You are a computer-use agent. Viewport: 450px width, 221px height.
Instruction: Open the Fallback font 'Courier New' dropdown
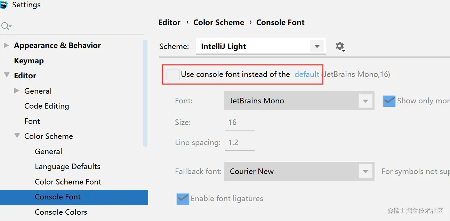[365, 172]
